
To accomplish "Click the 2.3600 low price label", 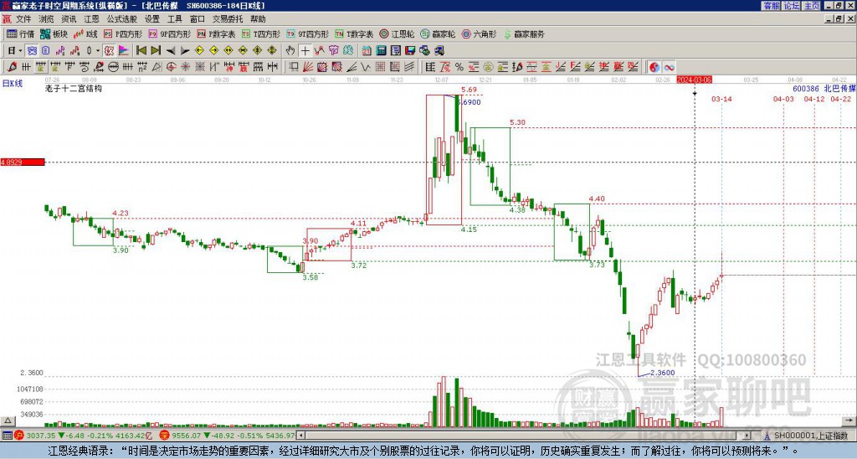I will click(x=663, y=373).
